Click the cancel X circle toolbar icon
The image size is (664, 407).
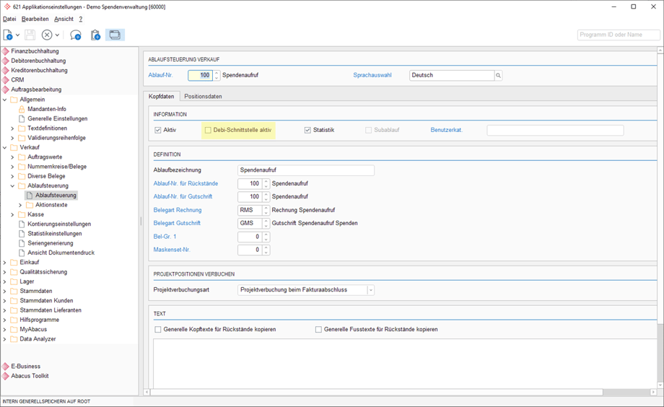pos(47,35)
